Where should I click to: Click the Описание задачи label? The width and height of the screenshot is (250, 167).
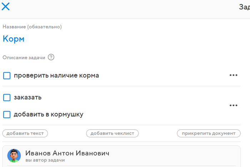pos(24,57)
